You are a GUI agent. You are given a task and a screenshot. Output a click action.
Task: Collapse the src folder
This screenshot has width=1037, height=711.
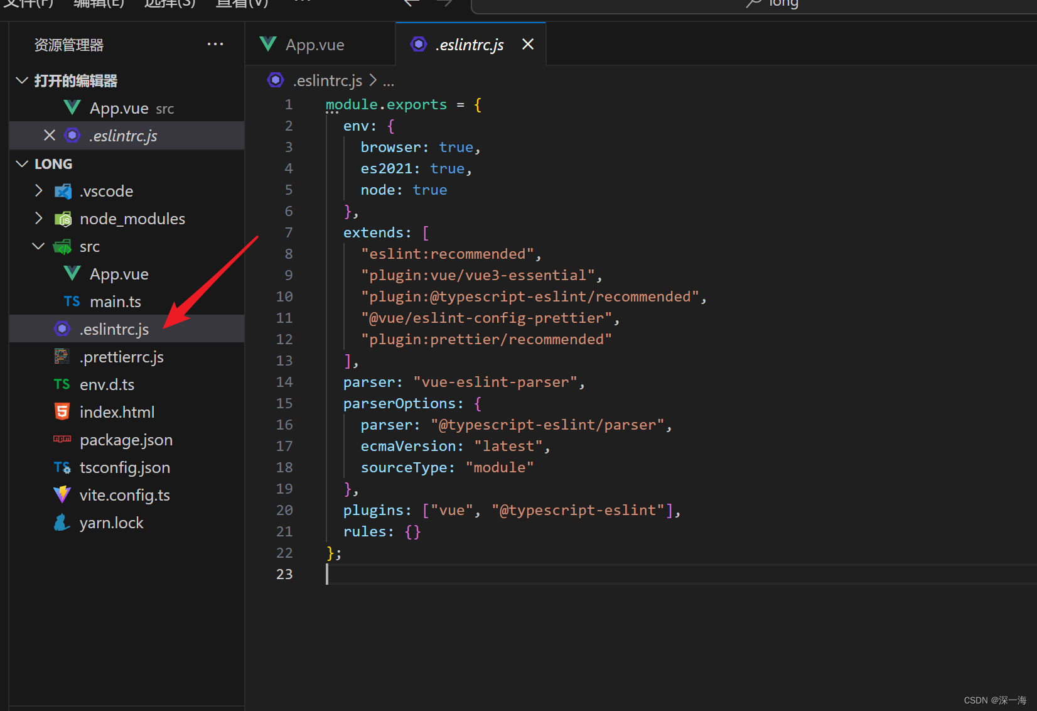[38, 246]
